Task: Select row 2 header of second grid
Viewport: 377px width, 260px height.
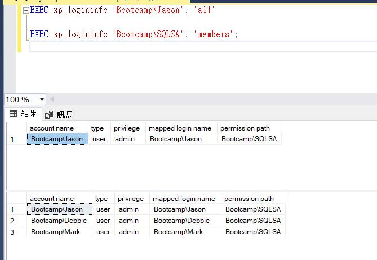Action: click(x=17, y=221)
